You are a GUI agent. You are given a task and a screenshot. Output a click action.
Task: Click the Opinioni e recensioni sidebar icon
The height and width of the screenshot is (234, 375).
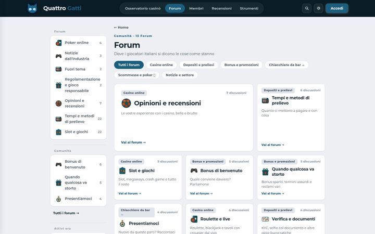[x=58, y=103]
